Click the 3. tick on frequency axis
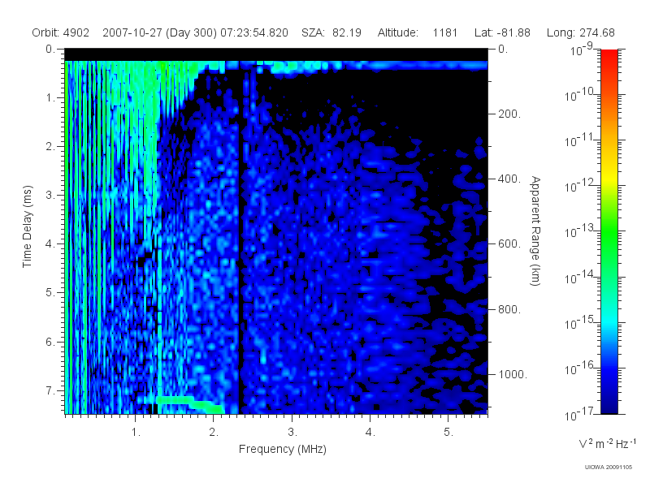Viewport: 650px width, 487px height. pyautogui.click(x=292, y=432)
